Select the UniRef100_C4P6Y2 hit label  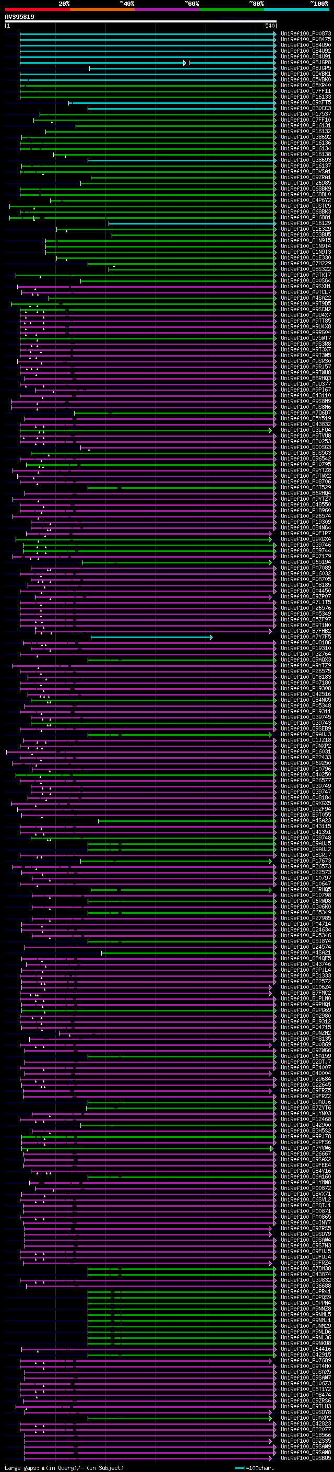tap(306, 201)
